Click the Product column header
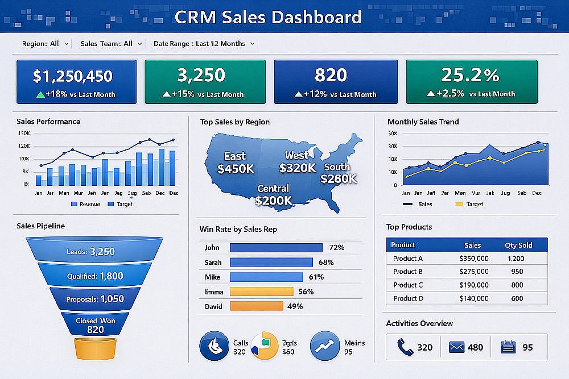The height and width of the screenshot is (379, 569). point(403,245)
